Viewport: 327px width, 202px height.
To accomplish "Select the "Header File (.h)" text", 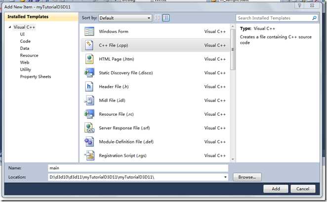I will [x=114, y=87].
